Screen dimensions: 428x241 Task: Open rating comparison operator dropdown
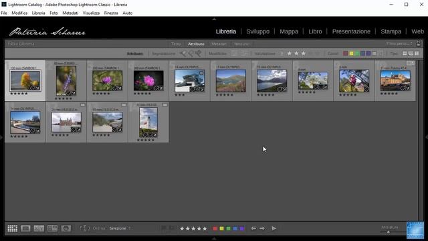pyautogui.click(x=282, y=54)
